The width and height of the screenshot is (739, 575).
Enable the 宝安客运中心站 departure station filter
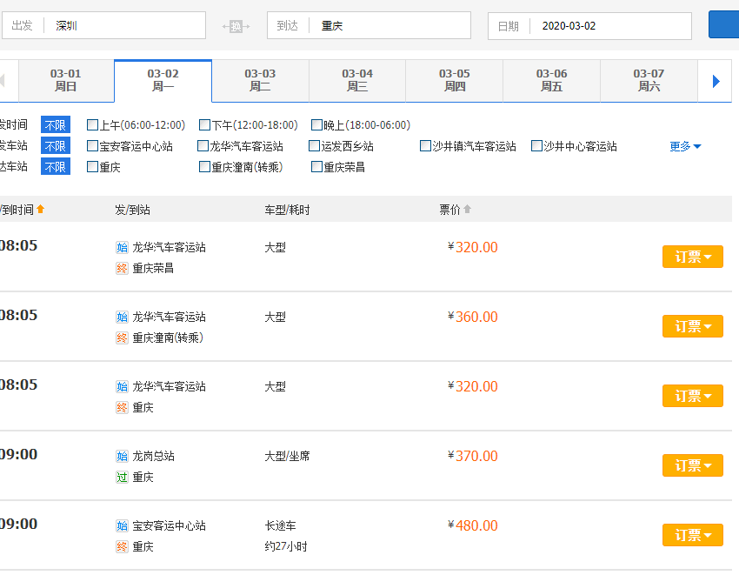coord(93,146)
